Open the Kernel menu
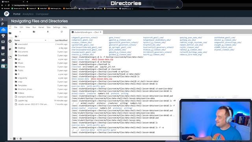The image size is (252, 142). (x=41, y=27)
